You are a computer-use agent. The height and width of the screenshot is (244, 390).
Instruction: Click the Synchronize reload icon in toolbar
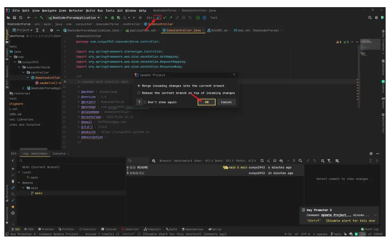click(21, 18)
